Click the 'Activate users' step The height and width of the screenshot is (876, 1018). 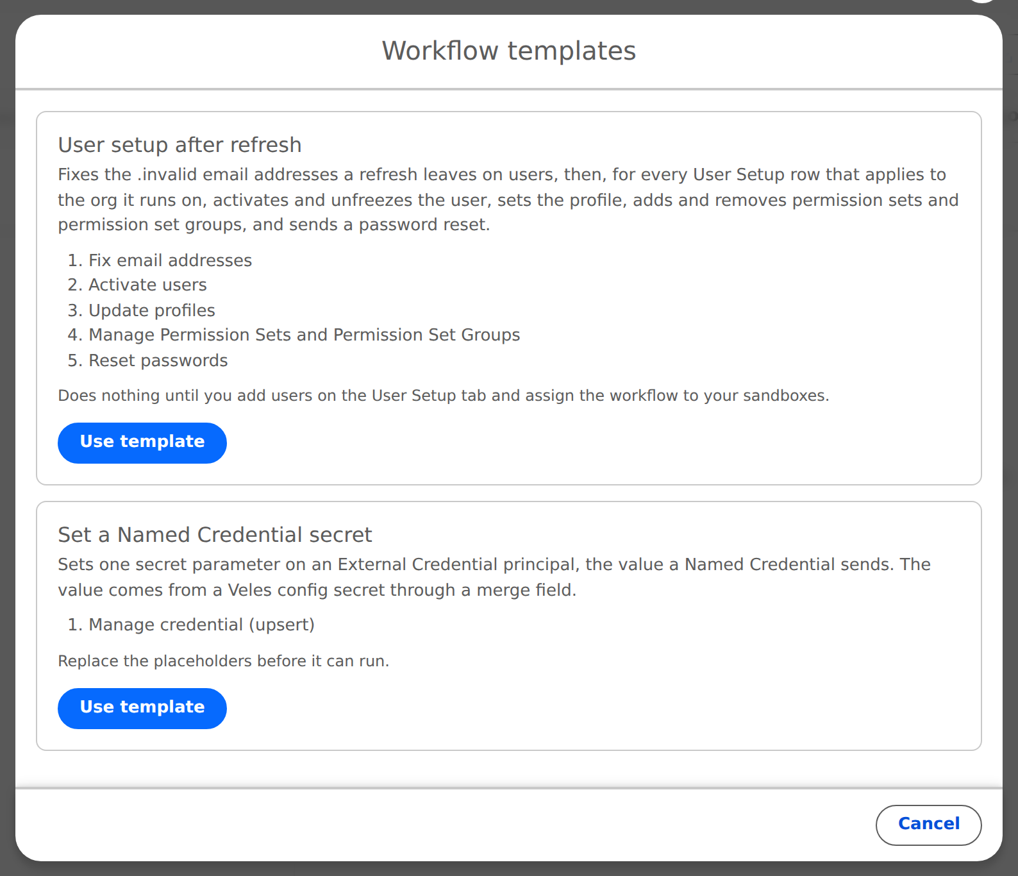click(147, 285)
